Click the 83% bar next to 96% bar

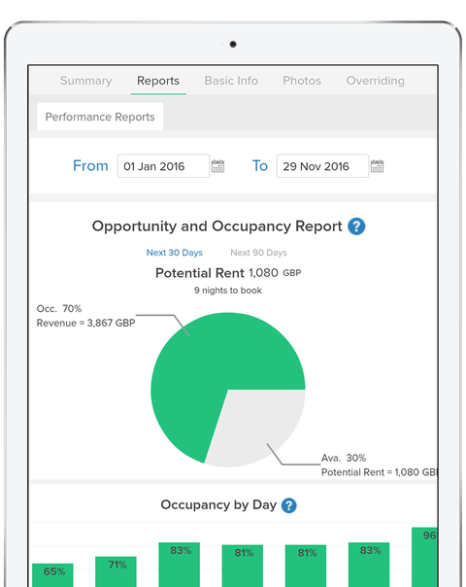tap(369, 565)
